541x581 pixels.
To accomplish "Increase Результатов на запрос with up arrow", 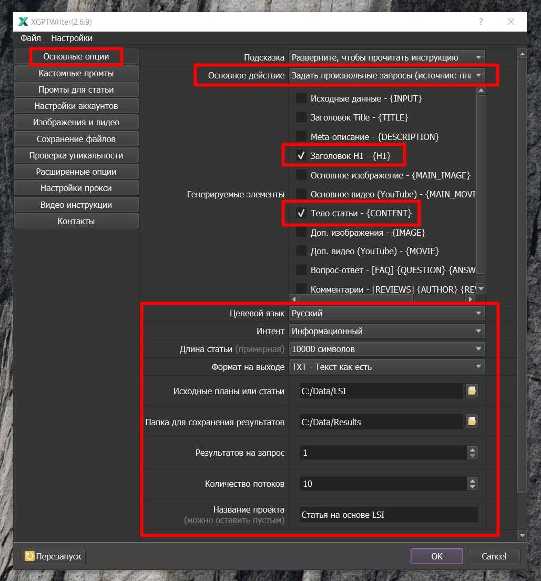I will (472, 449).
